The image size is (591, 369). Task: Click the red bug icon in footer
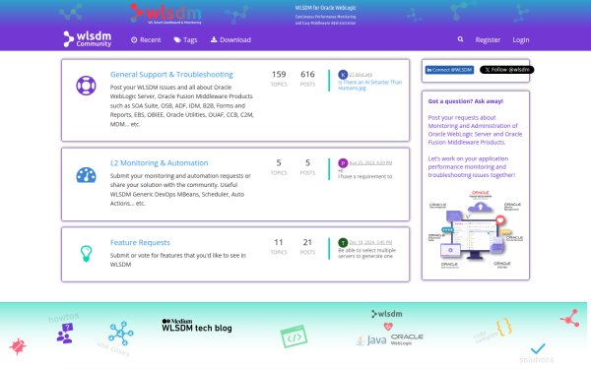click(18, 346)
